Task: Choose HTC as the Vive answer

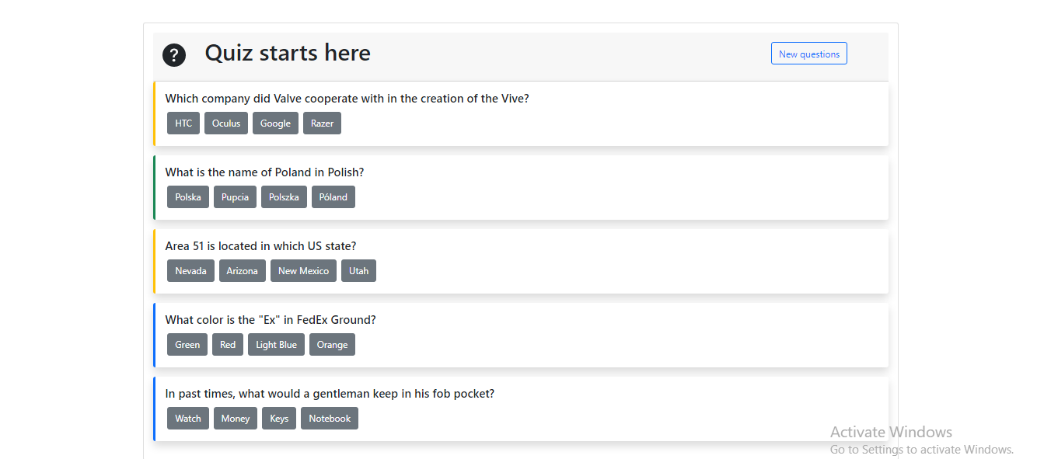Action: click(183, 123)
